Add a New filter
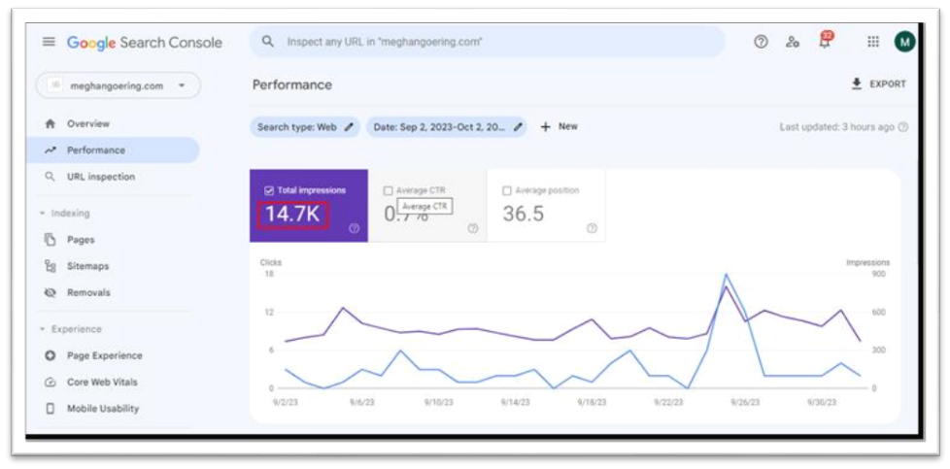This screenshot has height=469, width=950. pyautogui.click(x=559, y=127)
